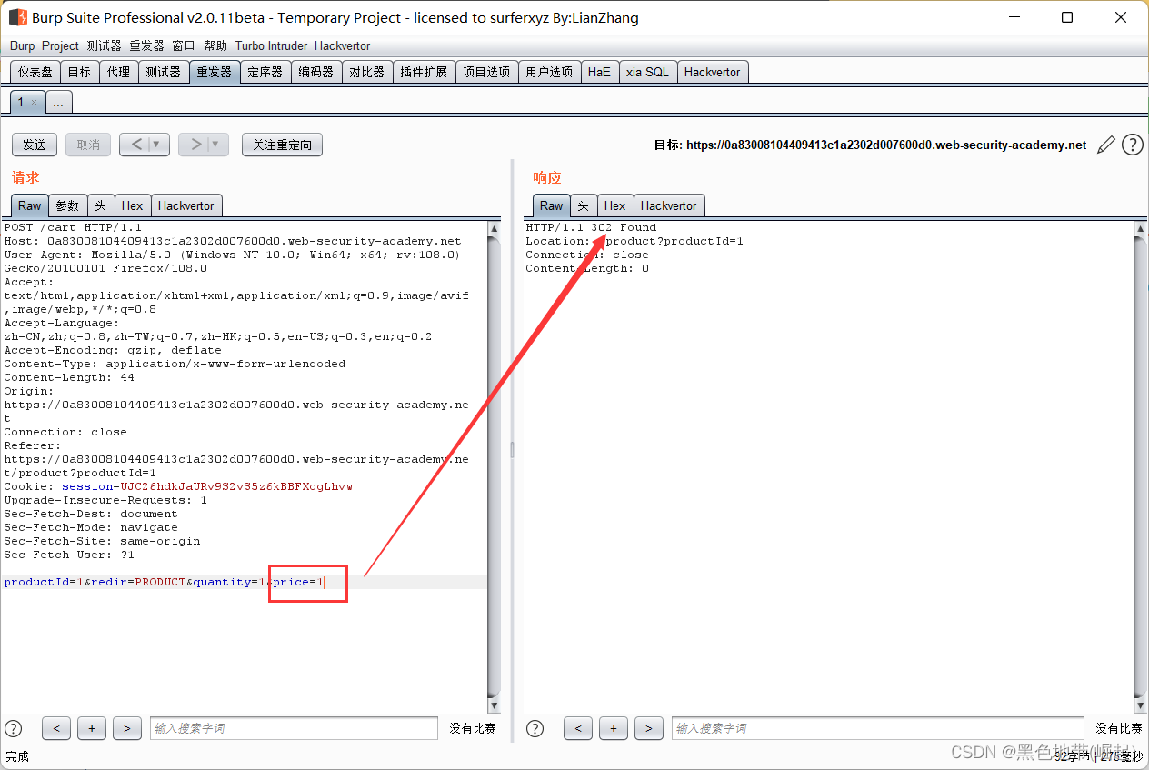The height and width of the screenshot is (770, 1149).
Task: Select request 参数 tab
Action: pos(68,205)
